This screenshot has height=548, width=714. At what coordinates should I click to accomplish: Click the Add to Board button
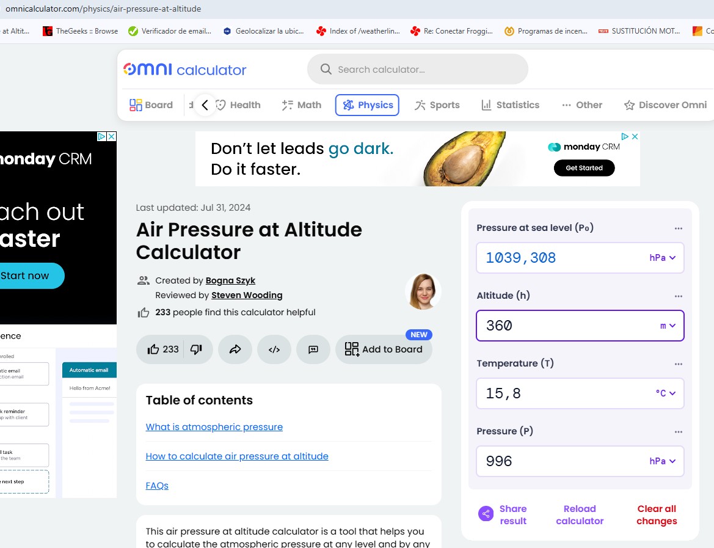(384, 349)
